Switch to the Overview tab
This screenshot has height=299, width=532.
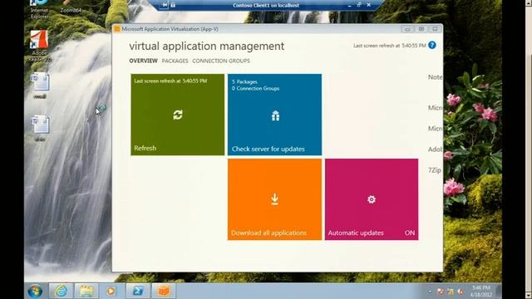click(143, 61)
